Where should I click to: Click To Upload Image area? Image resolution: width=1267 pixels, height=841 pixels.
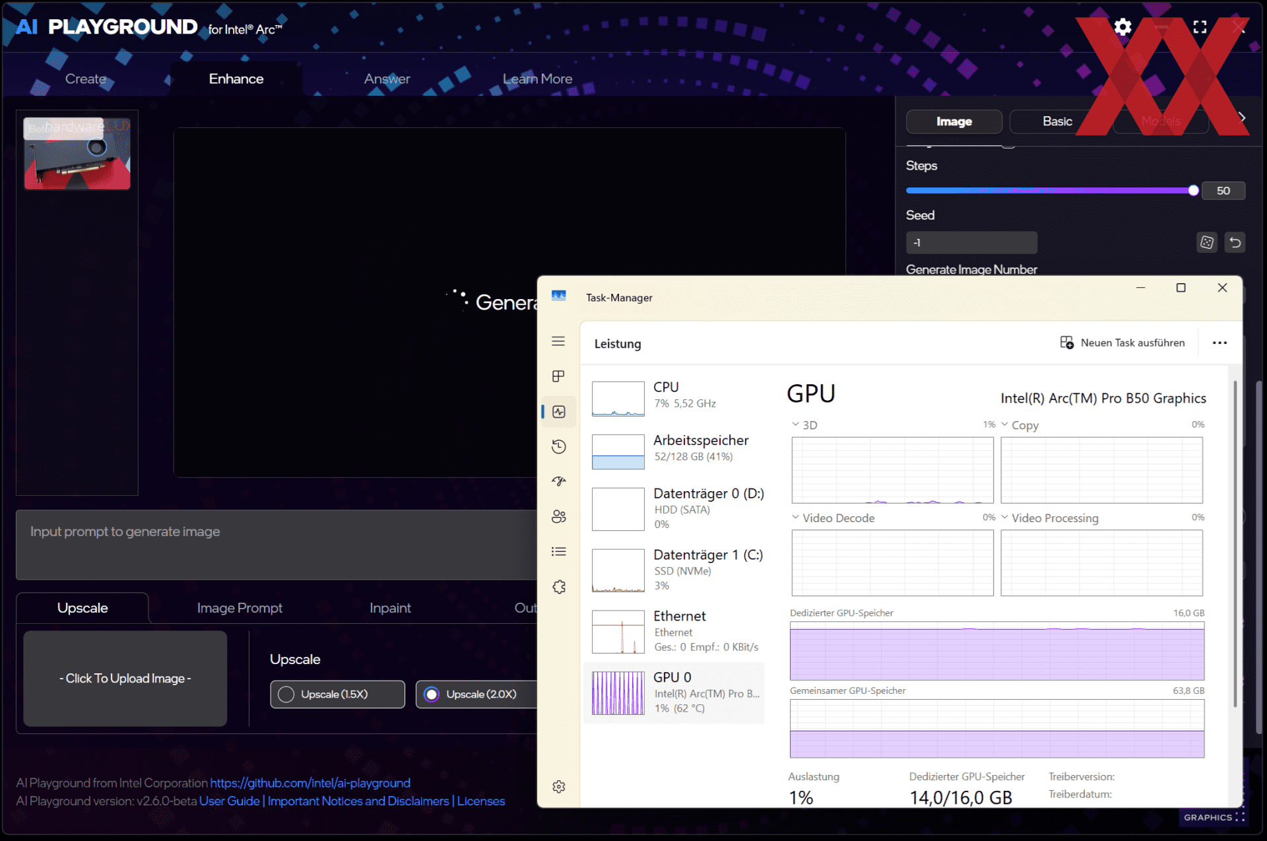point(125,679)
